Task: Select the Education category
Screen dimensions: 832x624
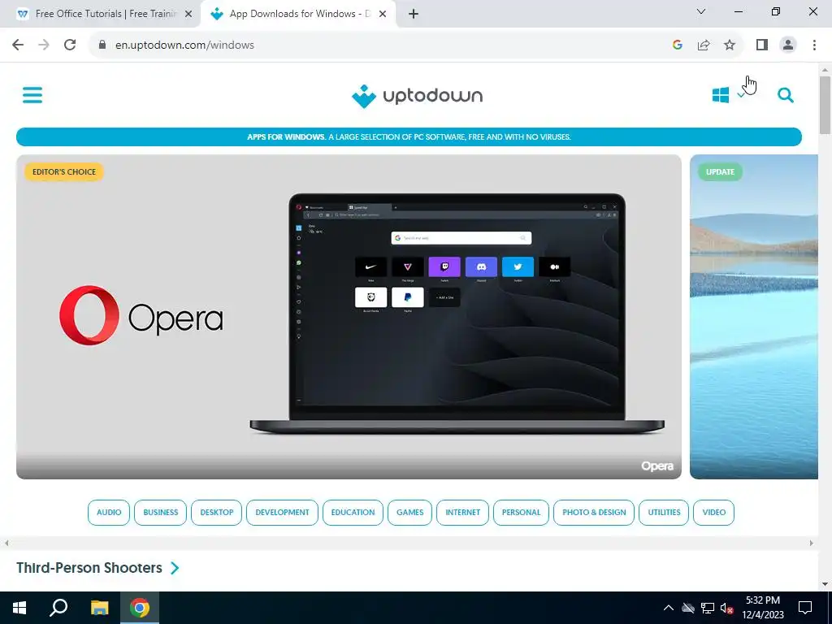Action: click(x=353, y=513)
